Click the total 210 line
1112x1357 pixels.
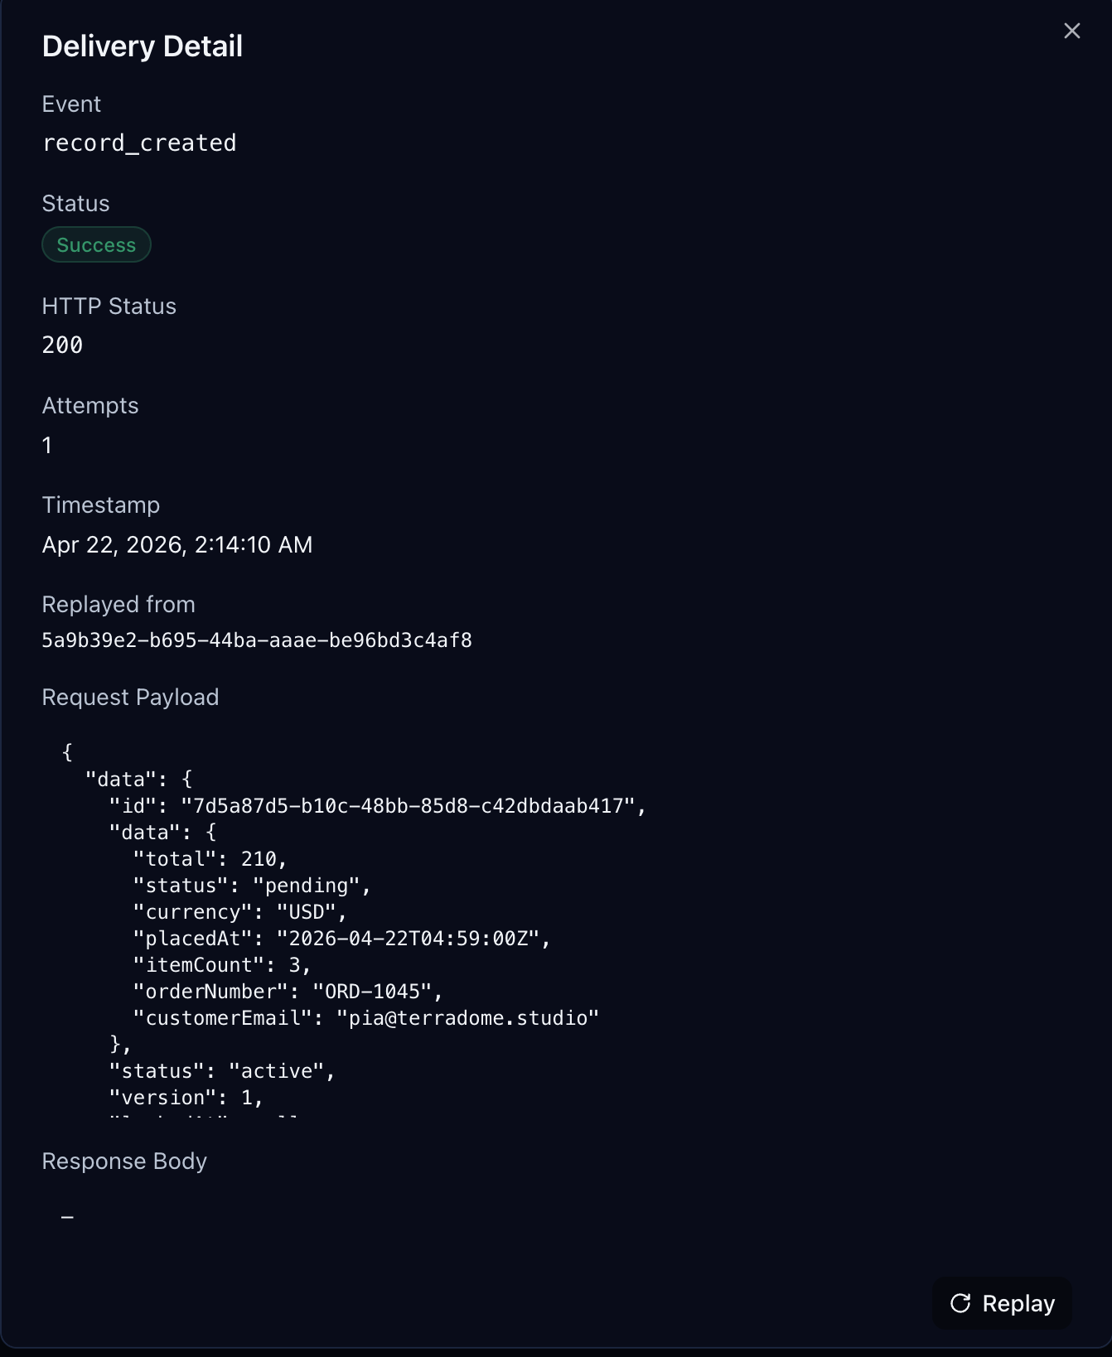(x=210, y=859)
